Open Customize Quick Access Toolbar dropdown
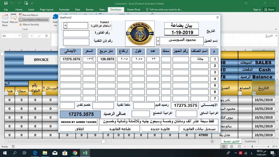This screenshot has height=157, width=279. [32, 3]
